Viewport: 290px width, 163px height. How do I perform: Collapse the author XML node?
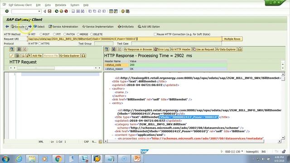tap(110, 89)
